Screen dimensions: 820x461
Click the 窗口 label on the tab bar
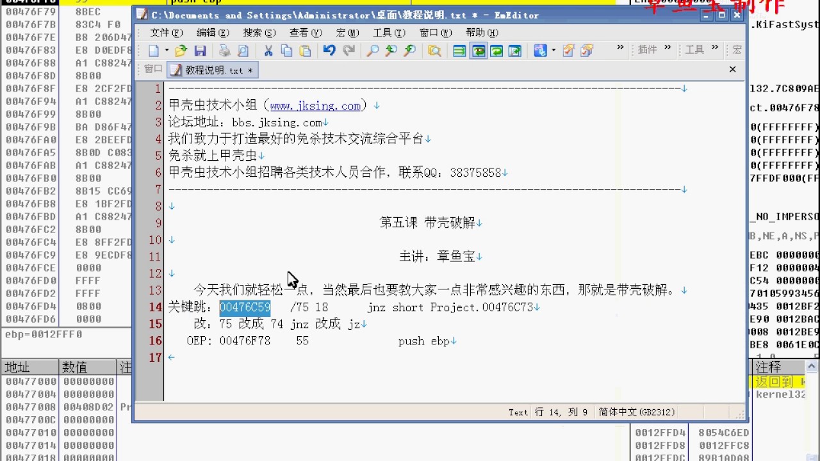tap(153, 69)
